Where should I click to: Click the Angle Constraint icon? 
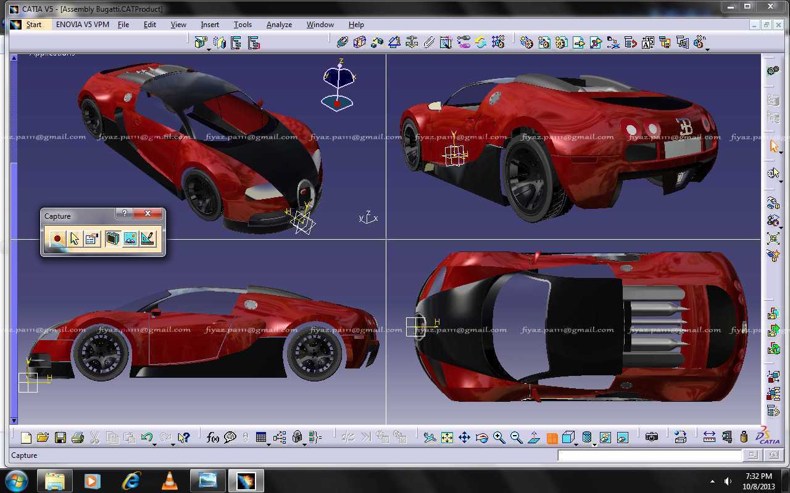tap(394, 42)
